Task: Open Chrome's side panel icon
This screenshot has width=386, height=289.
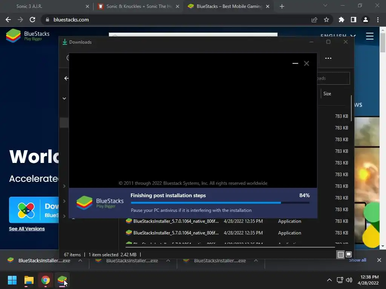Action: pos(354,20)
